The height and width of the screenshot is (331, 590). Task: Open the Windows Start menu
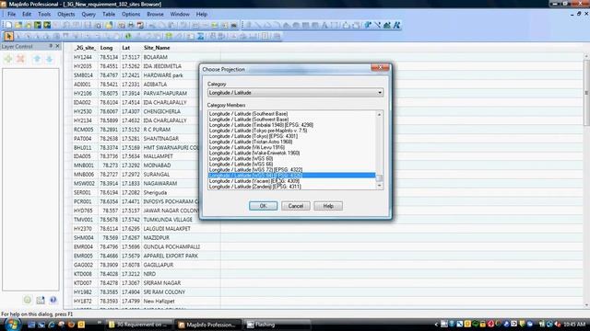coord(13,324)
